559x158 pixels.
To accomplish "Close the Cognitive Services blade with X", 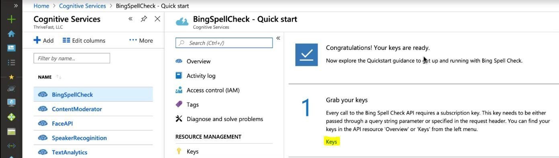I will click(158, 19).
